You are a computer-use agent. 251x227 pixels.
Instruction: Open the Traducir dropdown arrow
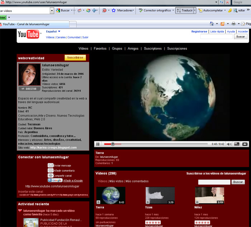(x=195, y=10)
